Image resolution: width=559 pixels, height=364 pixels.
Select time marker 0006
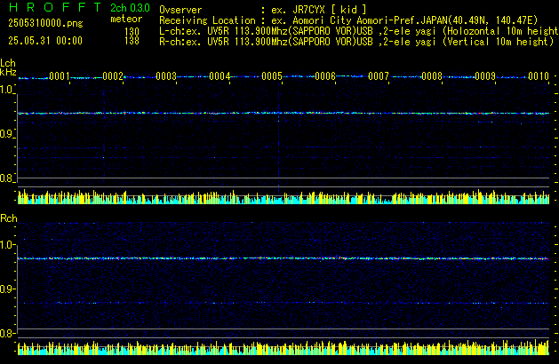click(x=325, y=76)
